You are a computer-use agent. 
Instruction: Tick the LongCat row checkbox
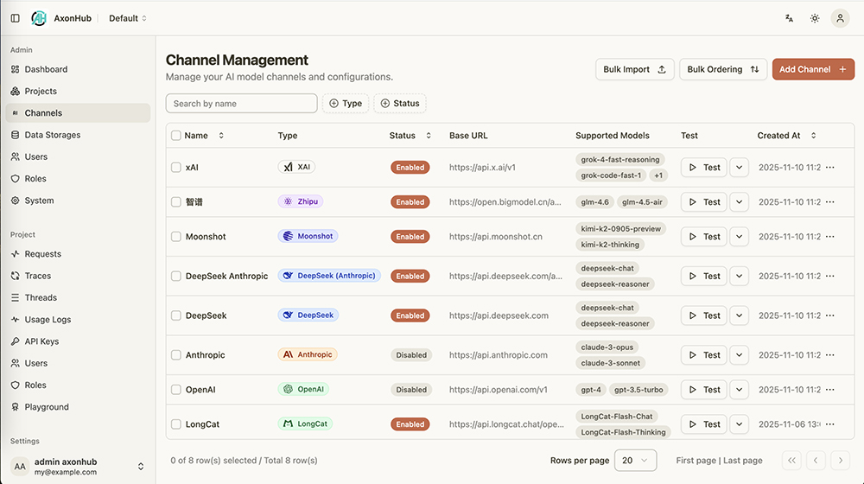click(x=176, y=424)
